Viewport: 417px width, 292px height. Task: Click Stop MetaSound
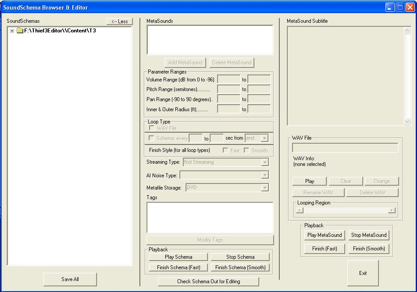[369, 235]
